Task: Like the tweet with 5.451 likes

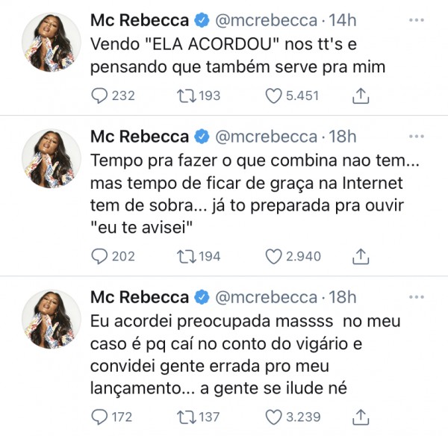Action: point(275,96)
